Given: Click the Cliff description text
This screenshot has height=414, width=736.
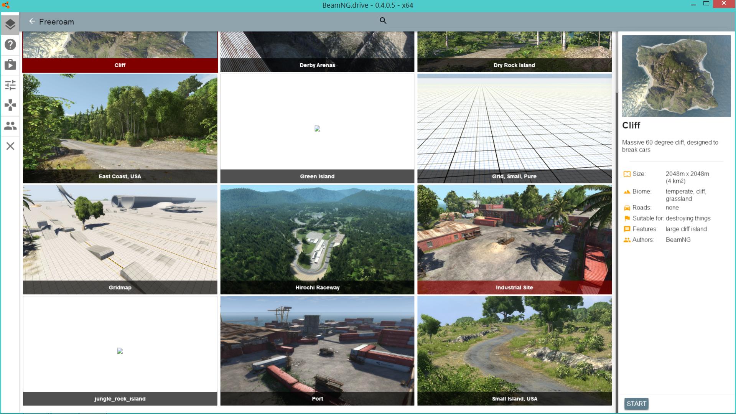Looking at the screenshot, I should pyautogui.click(x=670, y=146).
